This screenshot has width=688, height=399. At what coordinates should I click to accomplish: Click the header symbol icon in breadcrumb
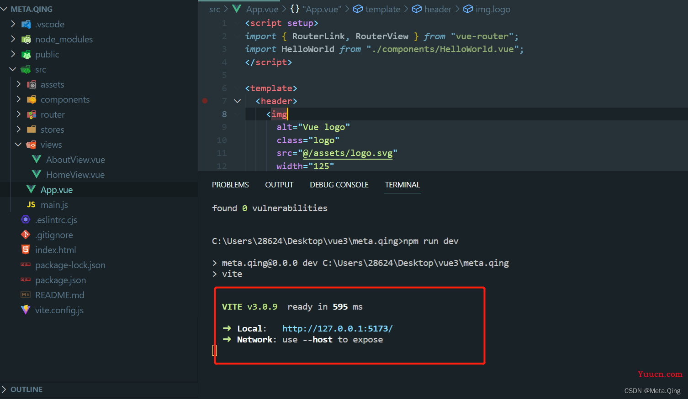(417, 9)
